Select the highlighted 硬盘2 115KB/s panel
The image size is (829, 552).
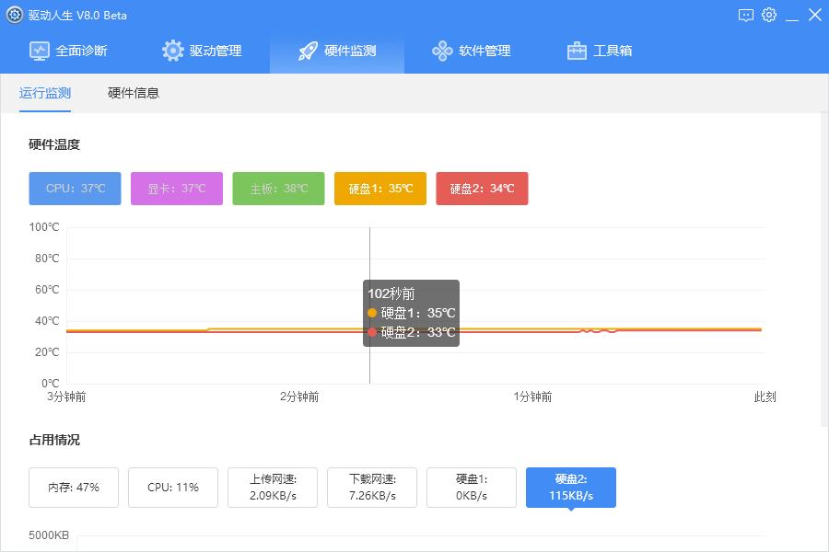pos(570,488)
